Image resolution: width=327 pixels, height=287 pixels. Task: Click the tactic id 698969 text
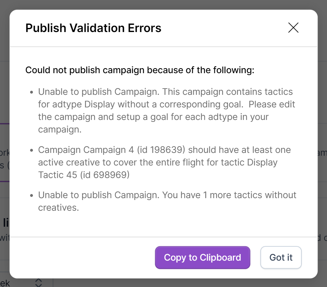point(104,175)
